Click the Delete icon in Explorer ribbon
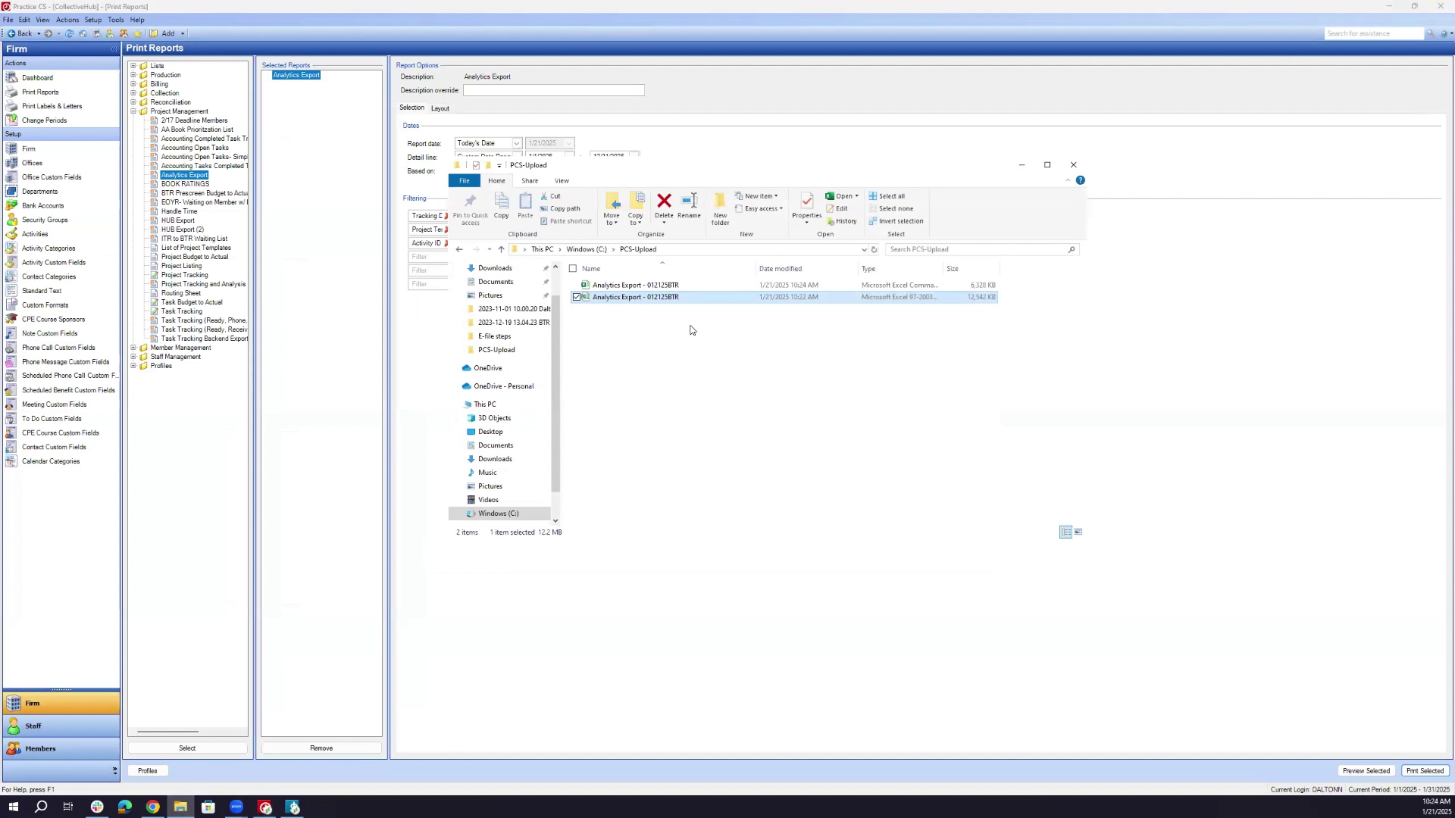Image resolution: width=1455 pixels, height=818 pixels. [x=664, y=201]
